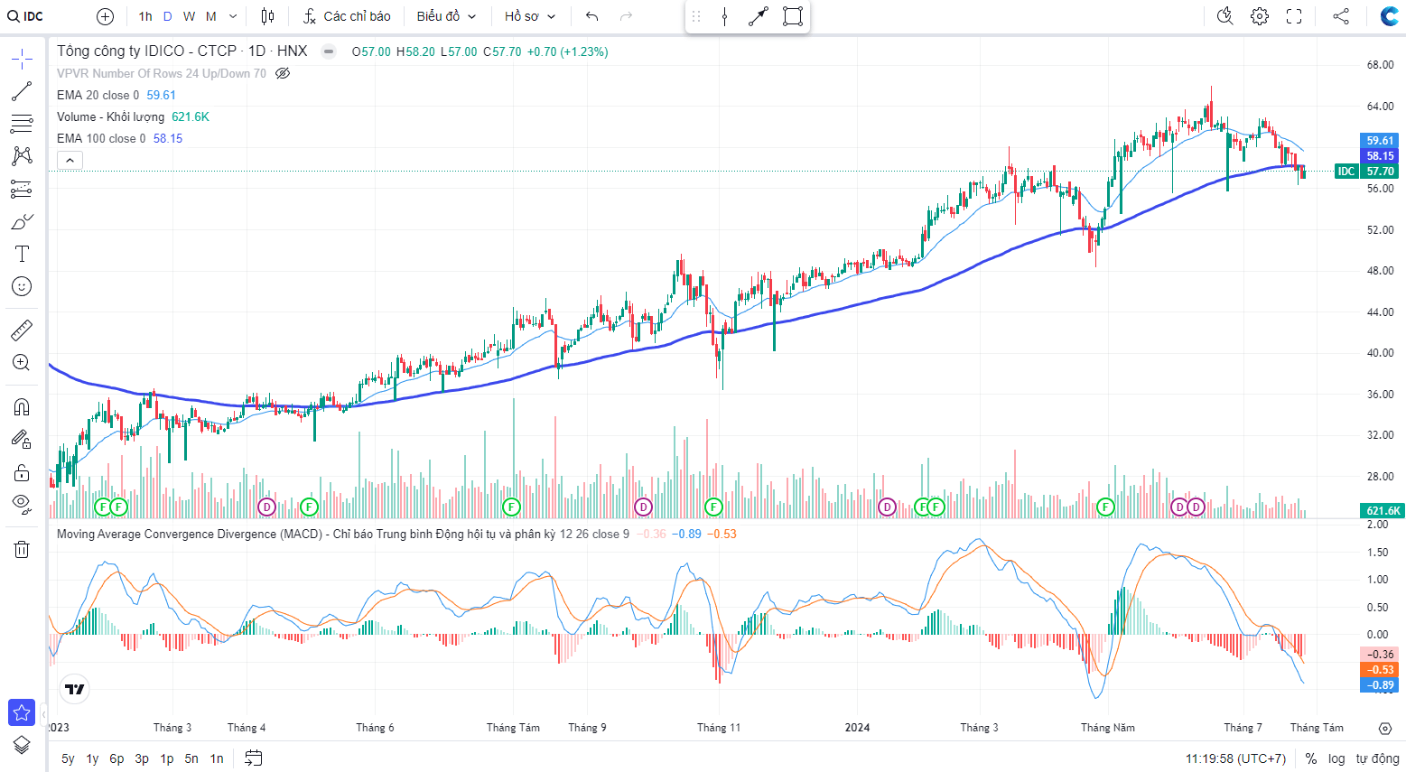
Task: Select the 3p date range
Action: 142,758
